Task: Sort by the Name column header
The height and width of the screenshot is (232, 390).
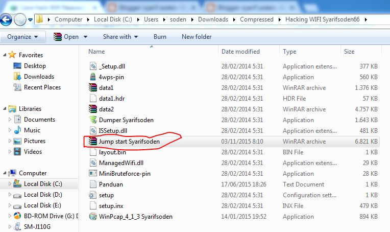Action: 96,52
